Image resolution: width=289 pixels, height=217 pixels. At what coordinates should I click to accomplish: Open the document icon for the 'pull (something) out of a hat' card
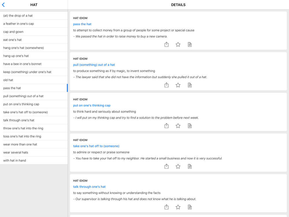pyautogui.click(x=190, y=85)
